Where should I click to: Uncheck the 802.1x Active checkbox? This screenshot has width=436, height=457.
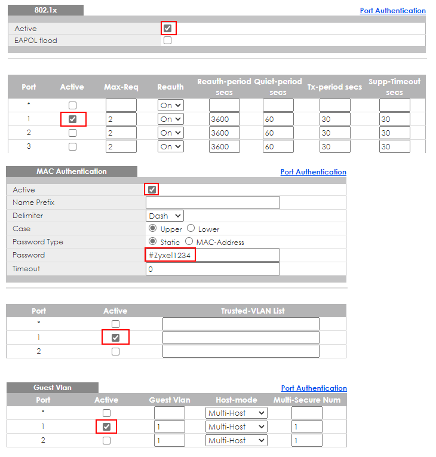tap(168, 29)
